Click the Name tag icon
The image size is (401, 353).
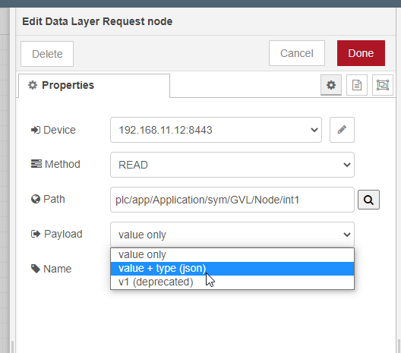pos(36,269)
